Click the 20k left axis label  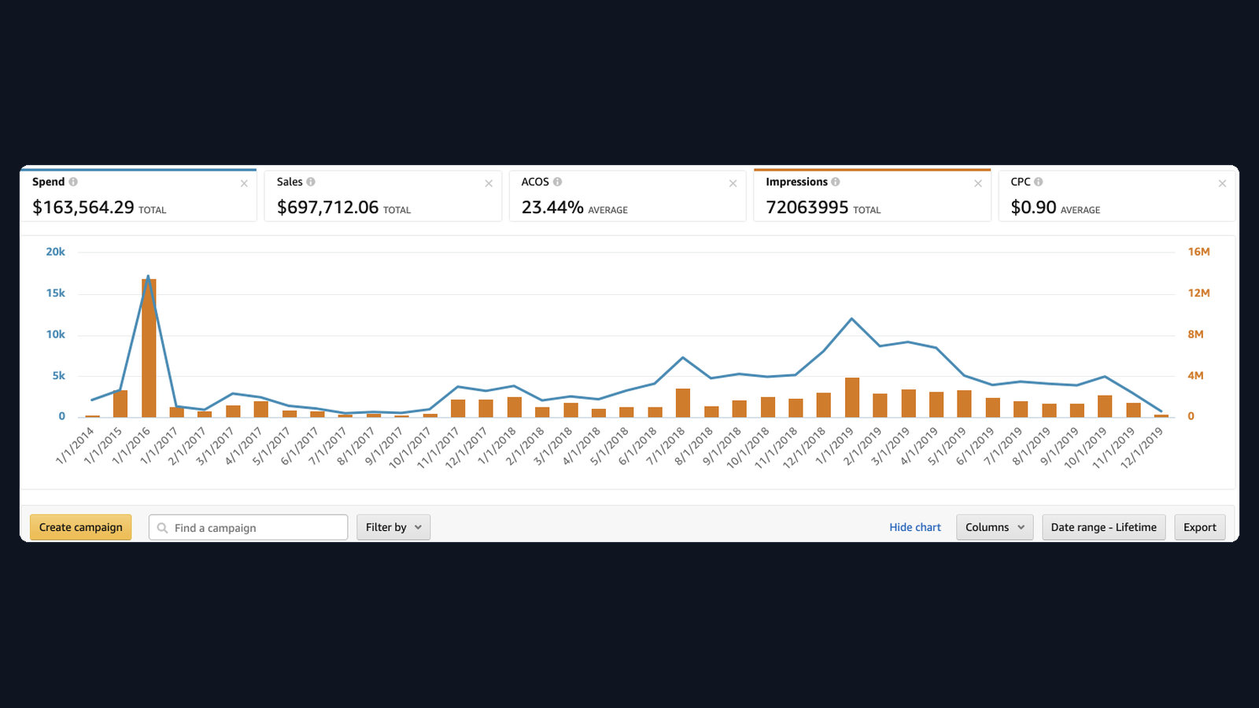(55, 252)
